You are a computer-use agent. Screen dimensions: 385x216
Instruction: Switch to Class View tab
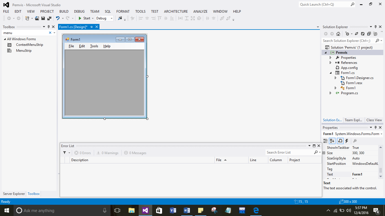click(x=374, y=120)
